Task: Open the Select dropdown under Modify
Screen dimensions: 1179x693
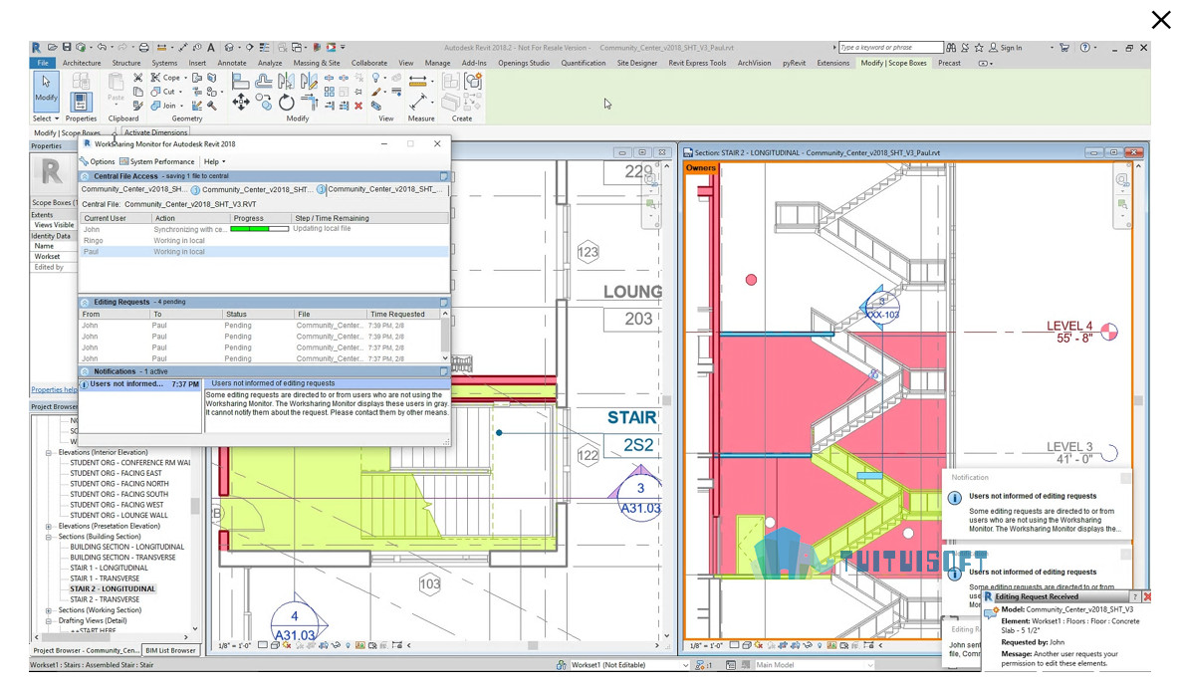Action: [x=45, y=118]
